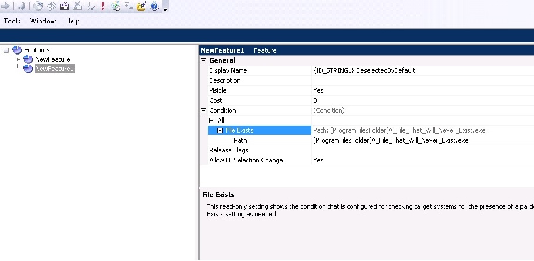Click the File Exists help heading

pyautogui.click(x=219, y=195)
